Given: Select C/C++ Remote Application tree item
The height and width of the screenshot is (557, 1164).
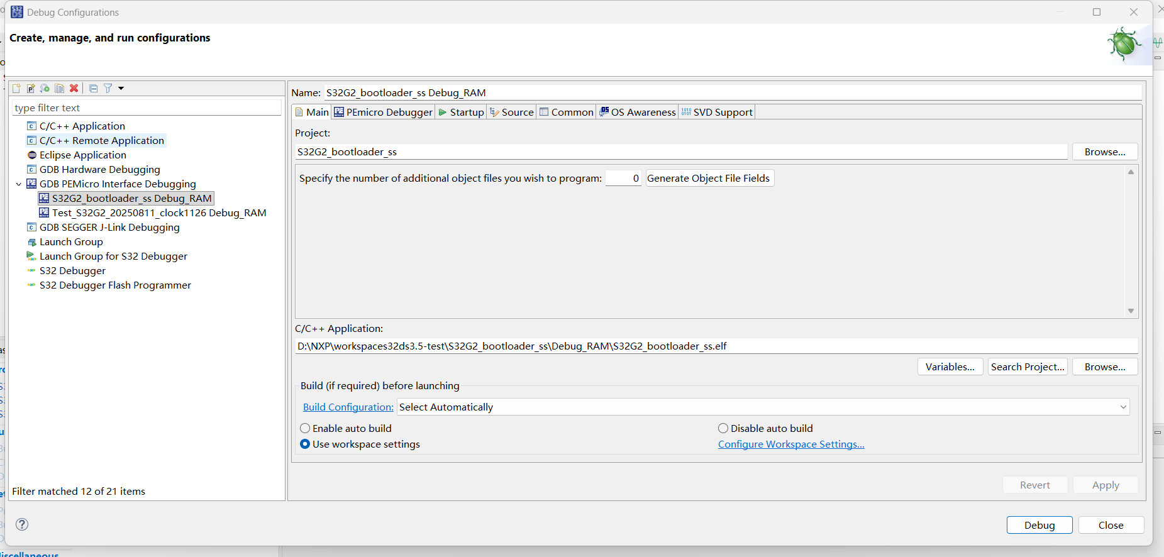Looking at the screenshot, I should click(x=102, y=141).
